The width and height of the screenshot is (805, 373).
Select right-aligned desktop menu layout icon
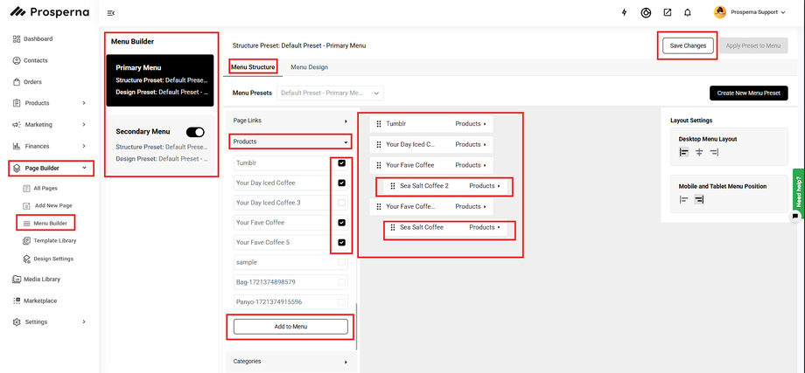(x=714, y=153)
